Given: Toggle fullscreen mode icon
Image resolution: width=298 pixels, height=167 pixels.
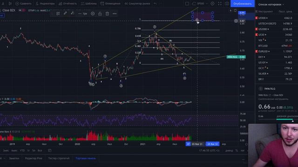Looking at the screenshot, I should point(220,4).
